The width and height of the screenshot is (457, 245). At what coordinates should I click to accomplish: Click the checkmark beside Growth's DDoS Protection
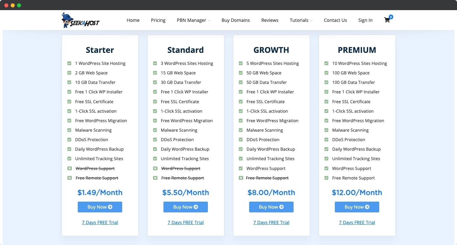point(241,140)
